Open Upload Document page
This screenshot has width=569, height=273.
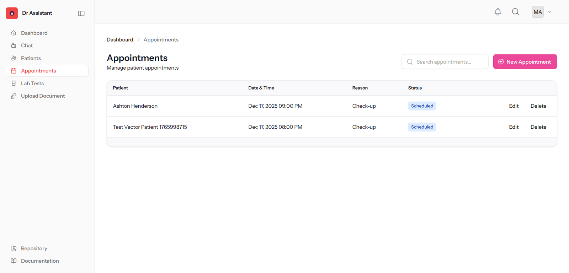coord(47,96)
